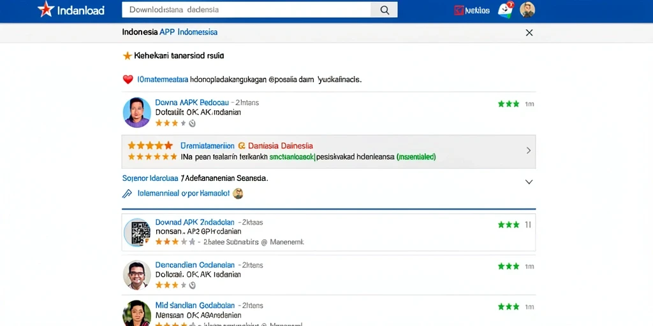Open Mid sandian Godaboian link

coord(195,306)
